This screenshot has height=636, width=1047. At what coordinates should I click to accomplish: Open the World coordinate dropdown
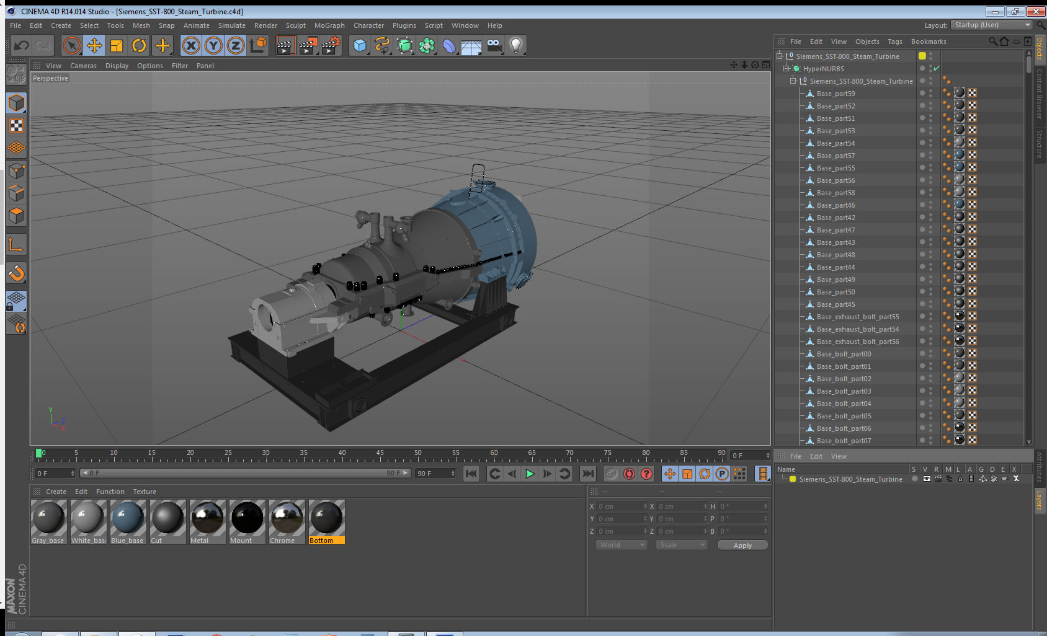pos(622,545)
